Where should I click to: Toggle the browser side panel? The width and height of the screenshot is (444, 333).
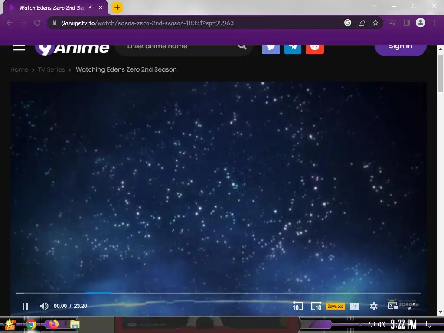407,23
